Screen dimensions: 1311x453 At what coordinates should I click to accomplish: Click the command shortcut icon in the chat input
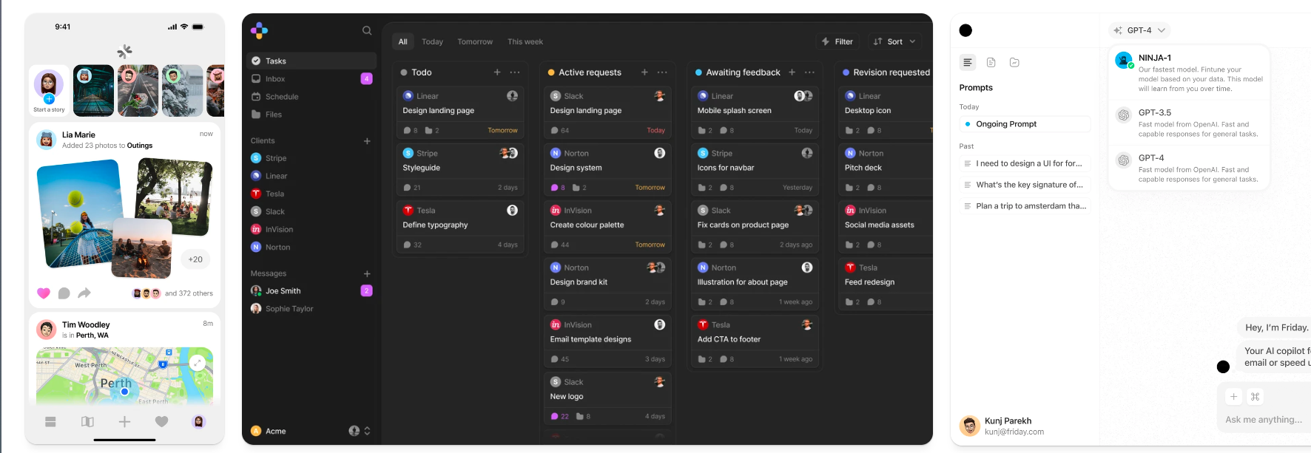[x=1255, y=397]
